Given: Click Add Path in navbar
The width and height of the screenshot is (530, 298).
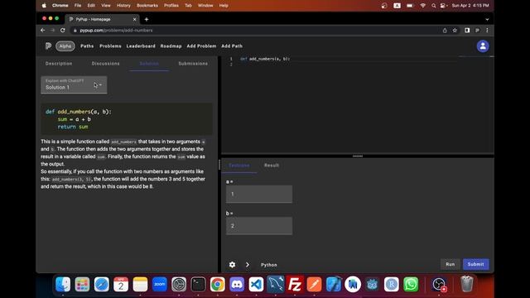Looking at the screenshot, I should tap(232, 46).
